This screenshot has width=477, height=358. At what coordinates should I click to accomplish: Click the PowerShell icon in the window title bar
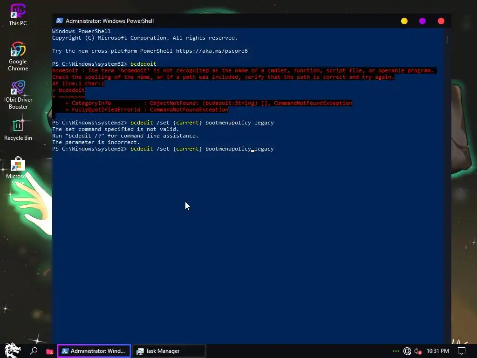pyautogui.click(x=60, y=21)
